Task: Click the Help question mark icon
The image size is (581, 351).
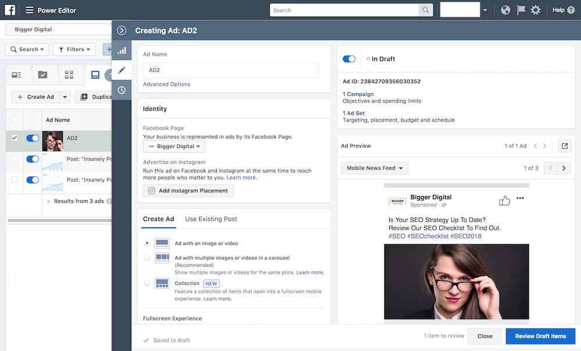Action: 571,10
